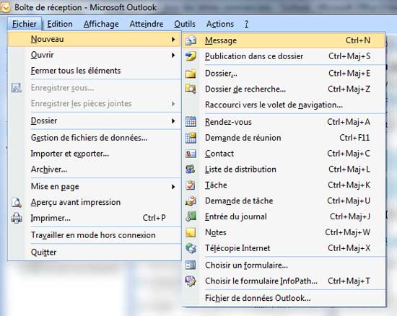Image resolution: width=397 pixels, height=316 pixels.
Task: Click the Outlook icon in title bar
Action: click(5, 7)
